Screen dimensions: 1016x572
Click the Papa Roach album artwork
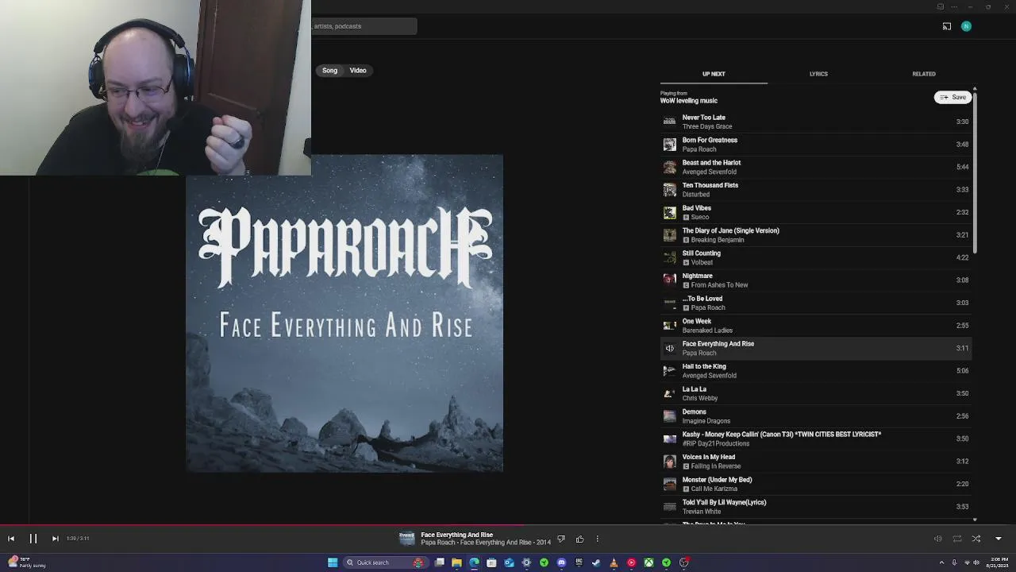click(x=344, y=314)
